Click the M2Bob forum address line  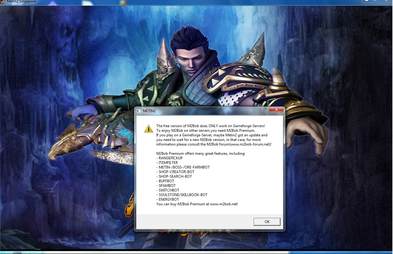[x=214, y=144]
